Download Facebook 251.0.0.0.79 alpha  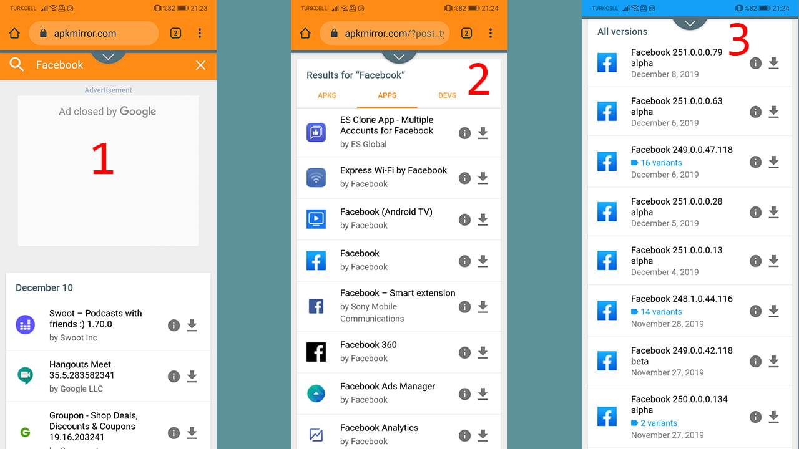click(773, 63)
